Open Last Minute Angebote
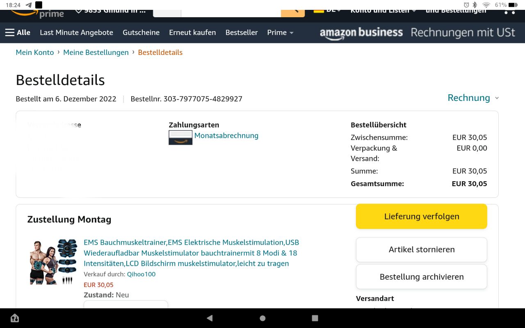This screenshot has height=328, width=525. tap(76, 33)
